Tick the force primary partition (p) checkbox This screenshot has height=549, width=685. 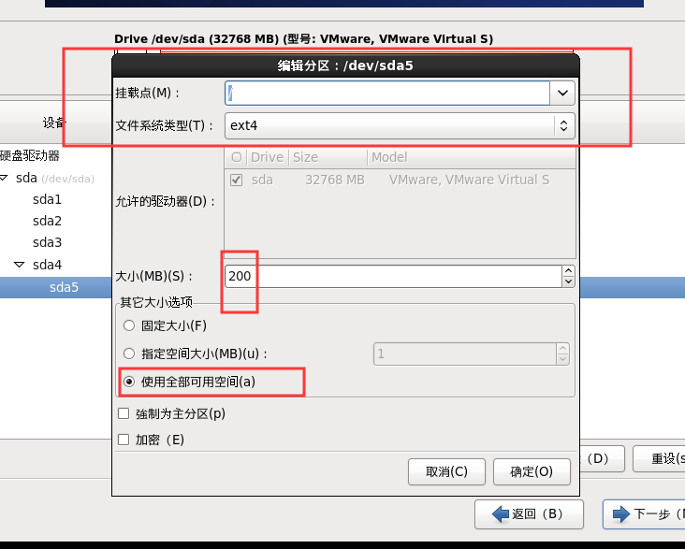pyautogui.click(x=124, y=413)
